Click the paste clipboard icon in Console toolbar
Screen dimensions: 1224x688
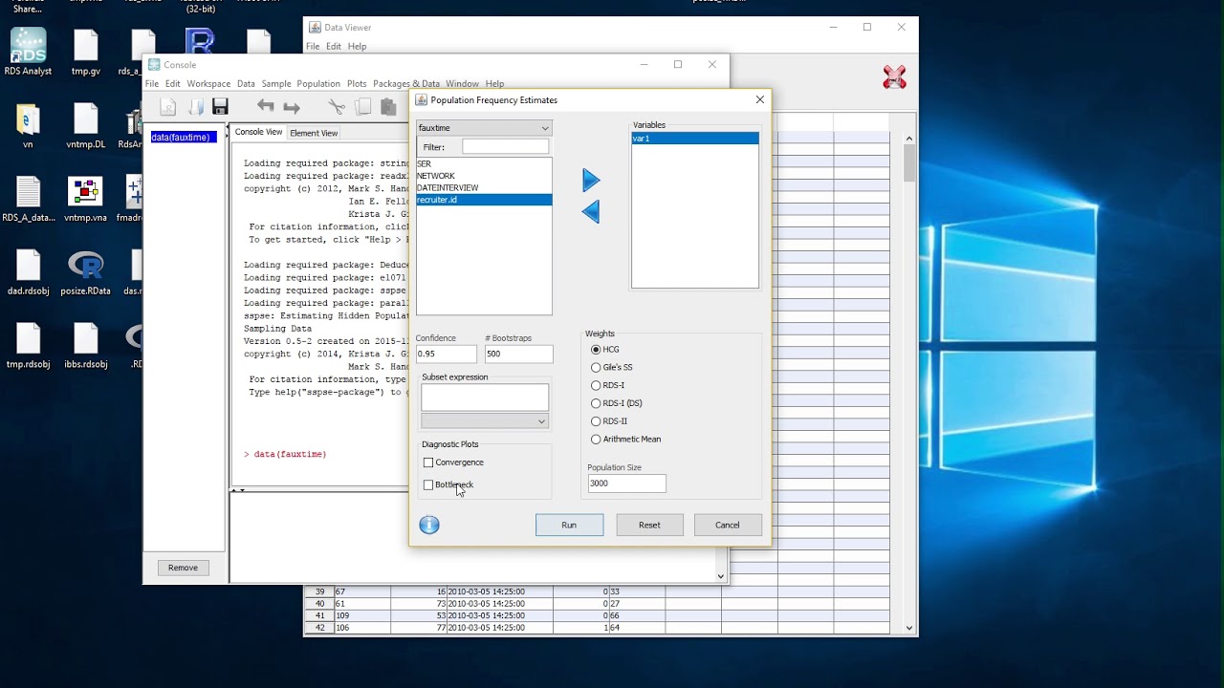(x=387, y=107)
